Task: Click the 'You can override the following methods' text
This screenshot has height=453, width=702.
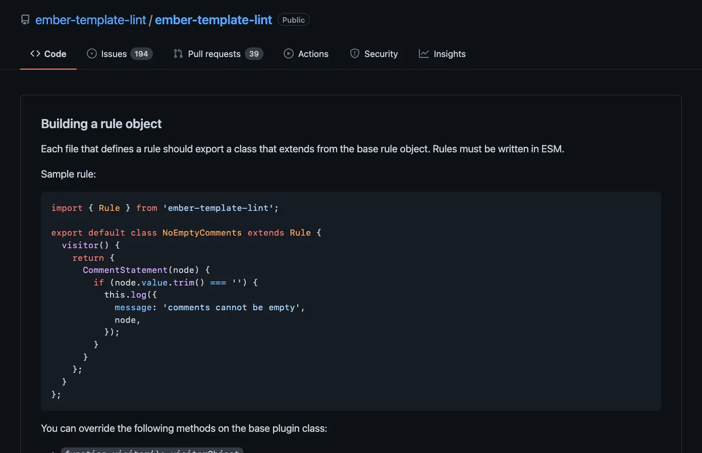Action: click(x=184, y=428)
